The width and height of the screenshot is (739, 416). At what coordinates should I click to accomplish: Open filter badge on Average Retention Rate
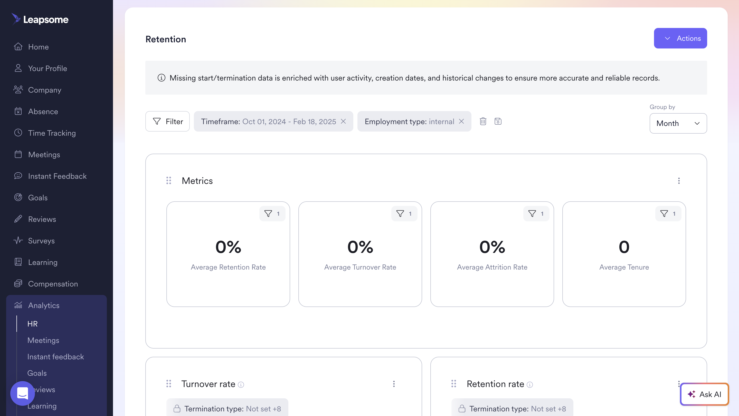tap(272, 213)
